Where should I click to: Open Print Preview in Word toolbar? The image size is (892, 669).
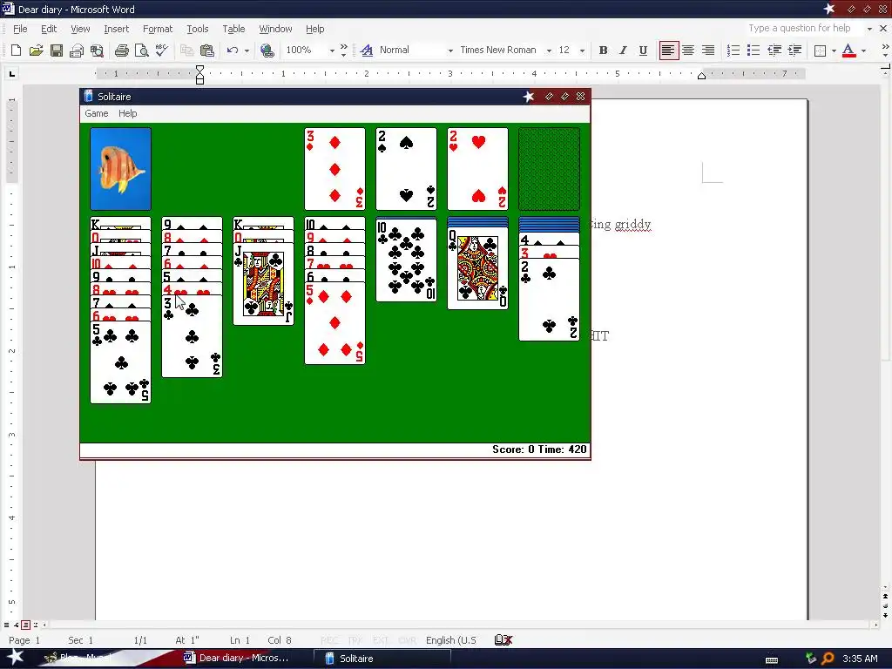tap(142, 50)
